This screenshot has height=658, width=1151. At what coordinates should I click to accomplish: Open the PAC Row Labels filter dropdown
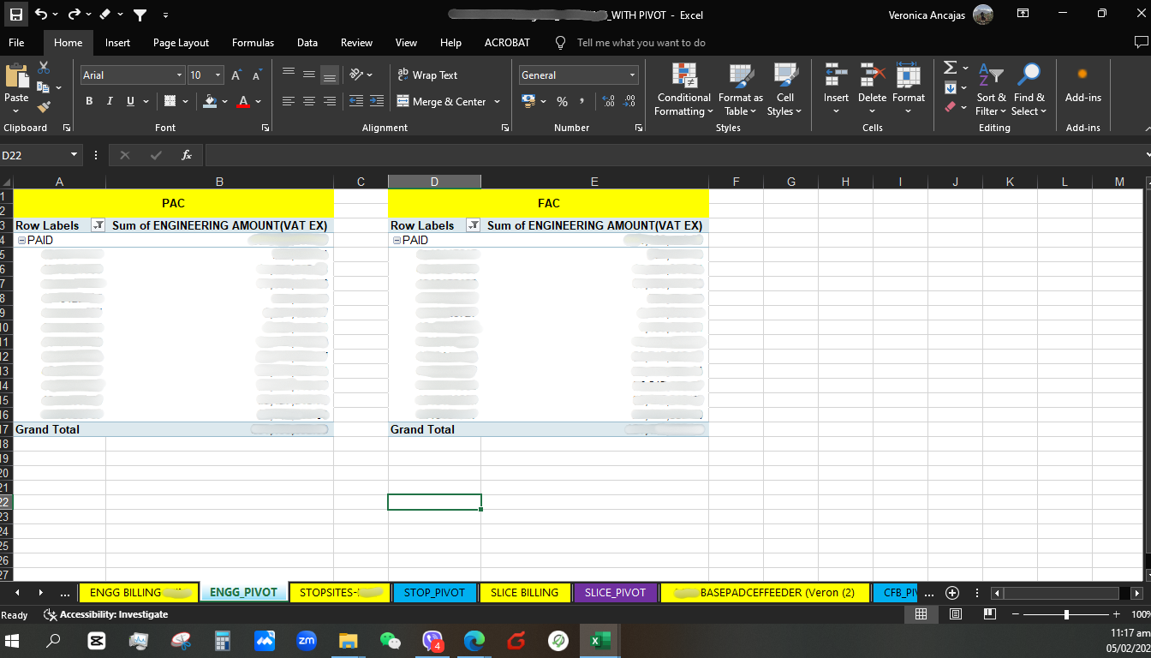(x=98, y=225)
